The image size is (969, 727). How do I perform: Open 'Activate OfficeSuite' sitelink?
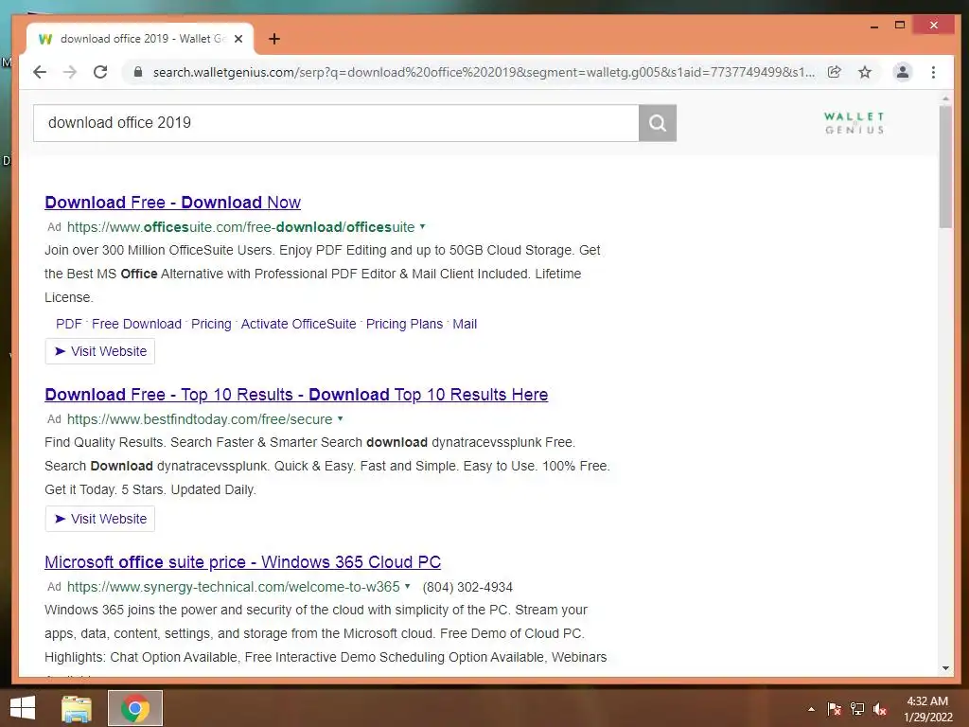tap(298, 324)
